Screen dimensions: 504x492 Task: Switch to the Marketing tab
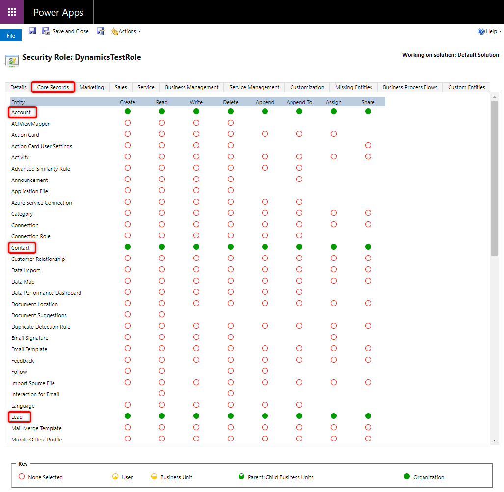[92, 87]
